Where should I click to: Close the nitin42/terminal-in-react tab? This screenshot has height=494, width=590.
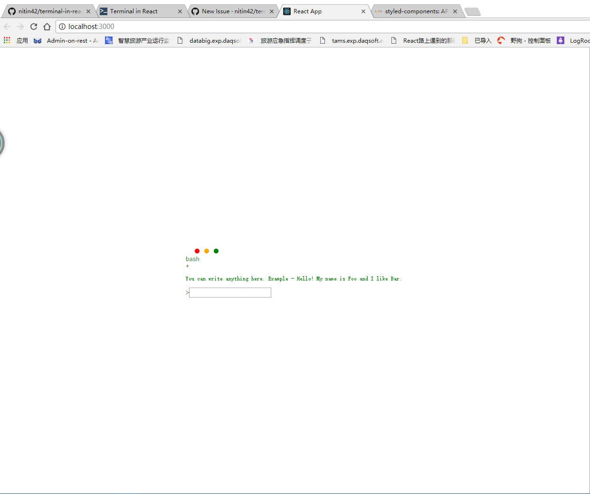tap(88, 11)
